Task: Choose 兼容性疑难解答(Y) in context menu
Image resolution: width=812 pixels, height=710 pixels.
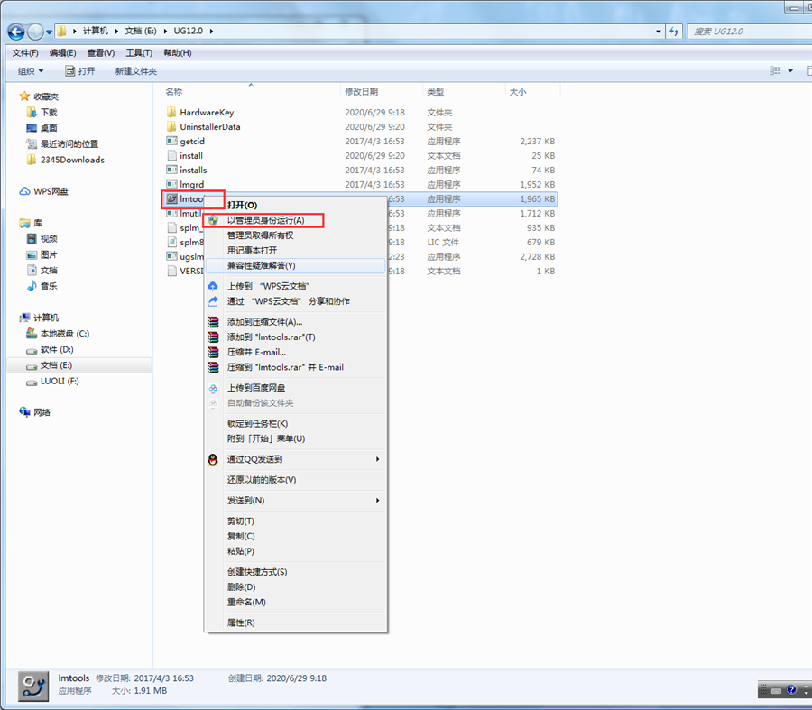Action: point(295,265)
